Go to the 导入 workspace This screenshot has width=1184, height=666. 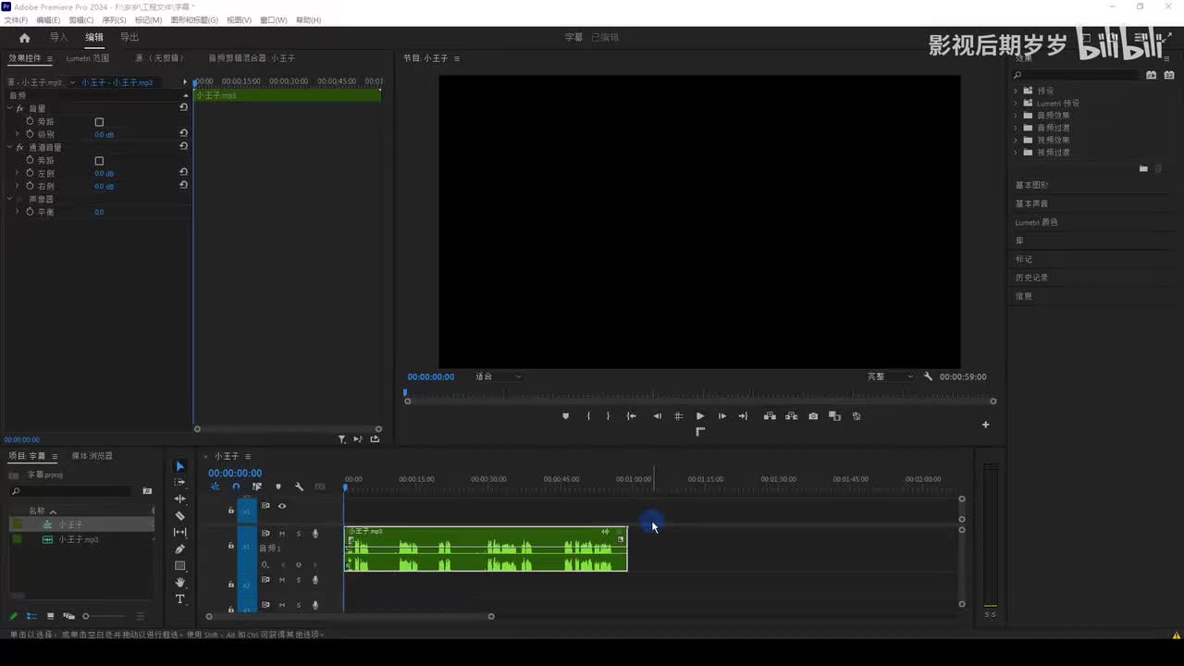[59, 38]
